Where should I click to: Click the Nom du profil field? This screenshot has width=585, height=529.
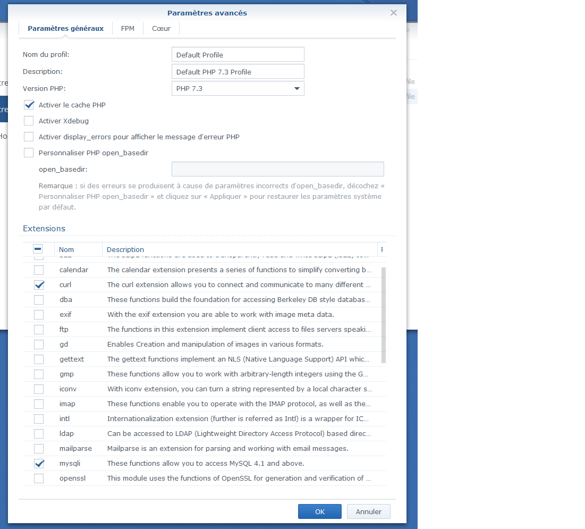pos(238,55)
